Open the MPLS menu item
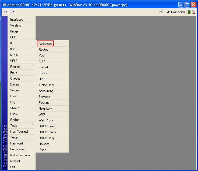This screenshot has height=171, width=198. click(x=22, y=55)
